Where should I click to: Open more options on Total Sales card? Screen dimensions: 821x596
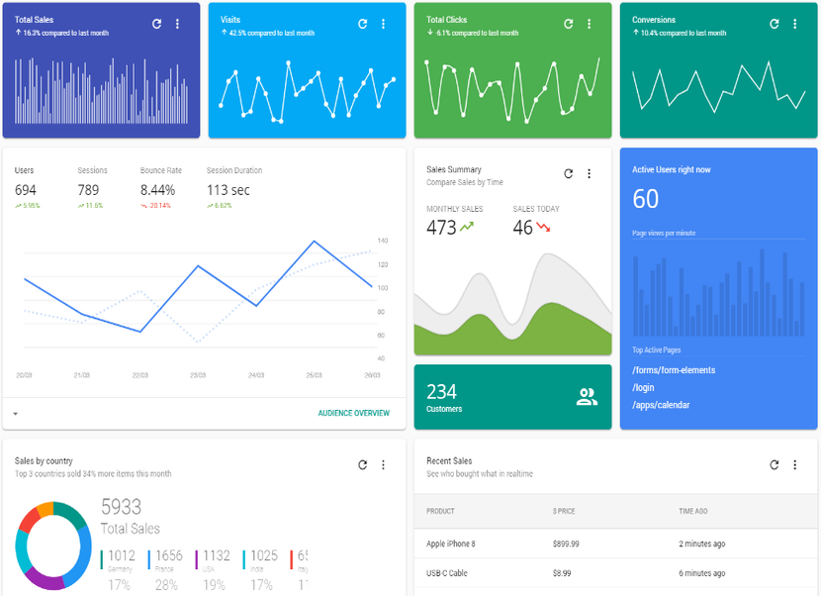coord(177,24)
